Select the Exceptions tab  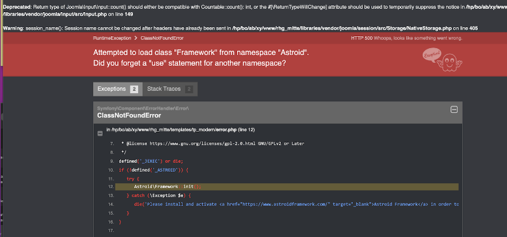click(118, 89)
